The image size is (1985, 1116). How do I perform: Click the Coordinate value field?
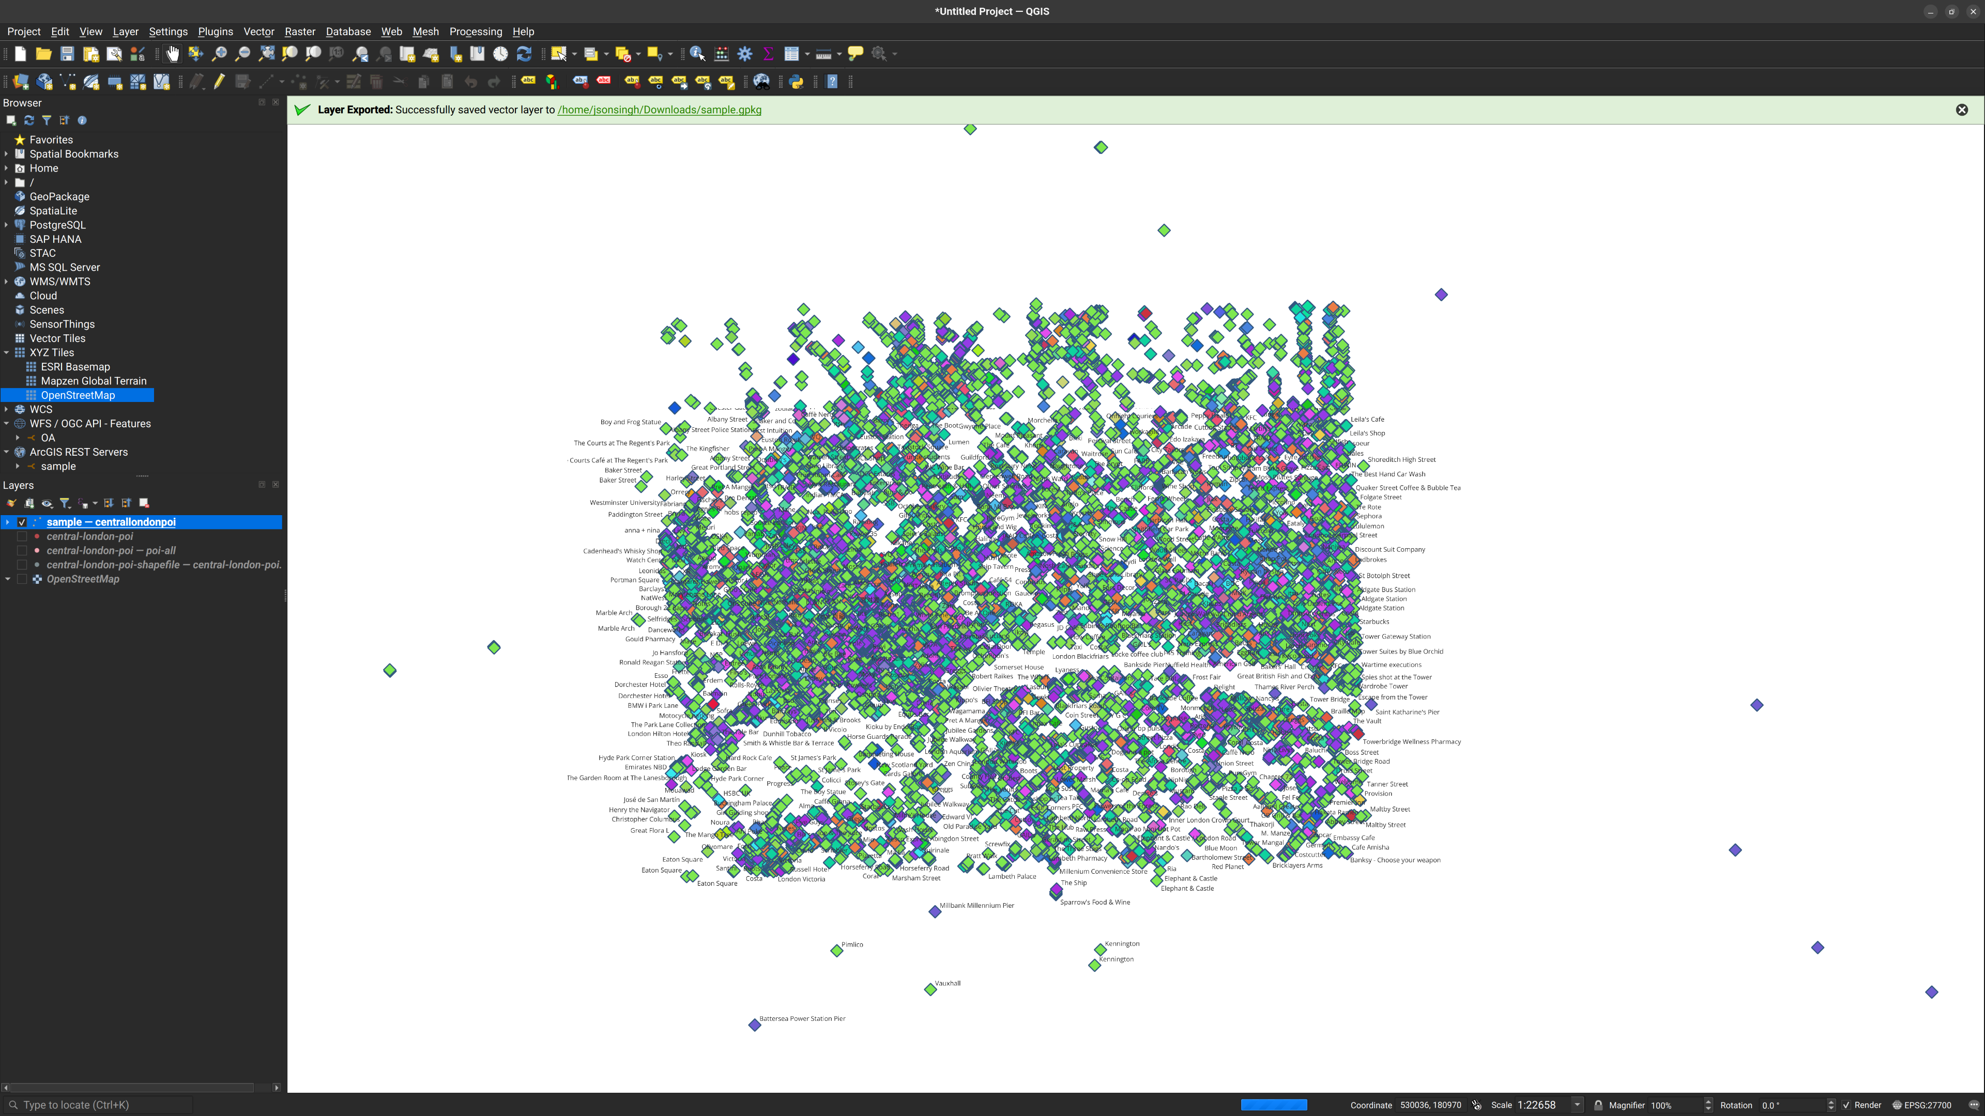(1431, 1105)
